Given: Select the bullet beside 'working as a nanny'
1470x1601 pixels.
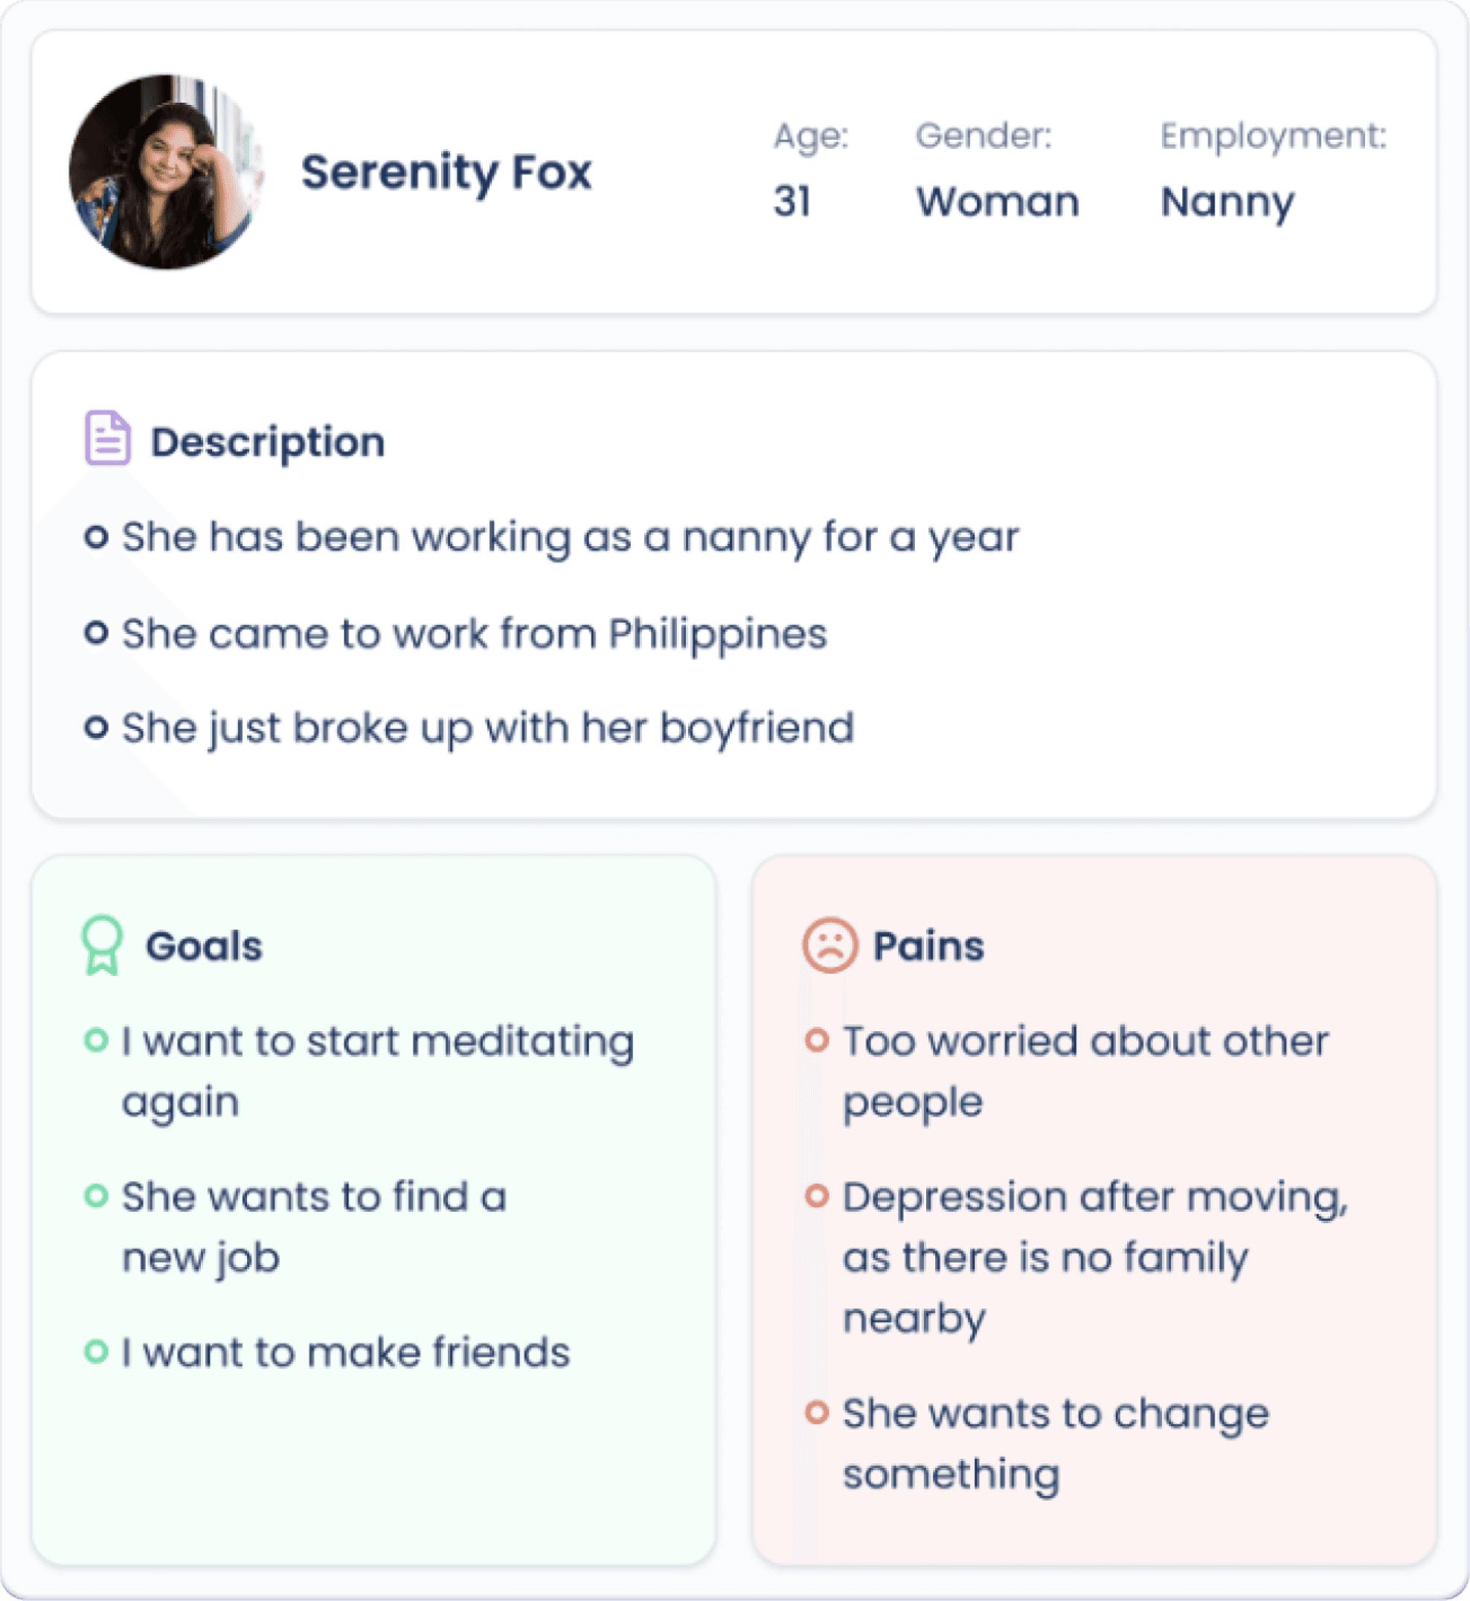Looking at the screenshot, I should 96,537.
